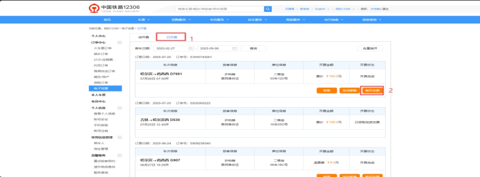Open 重点旅客预约 in the sidebar

pos(105,161)
